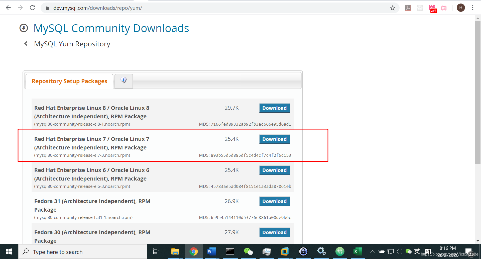Open the pink TV Bilibili extension

point(444,8)
